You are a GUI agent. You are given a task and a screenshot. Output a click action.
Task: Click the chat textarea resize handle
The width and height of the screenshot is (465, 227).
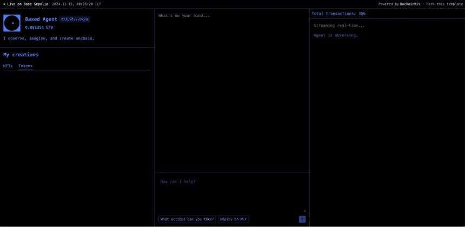[304, 211]
